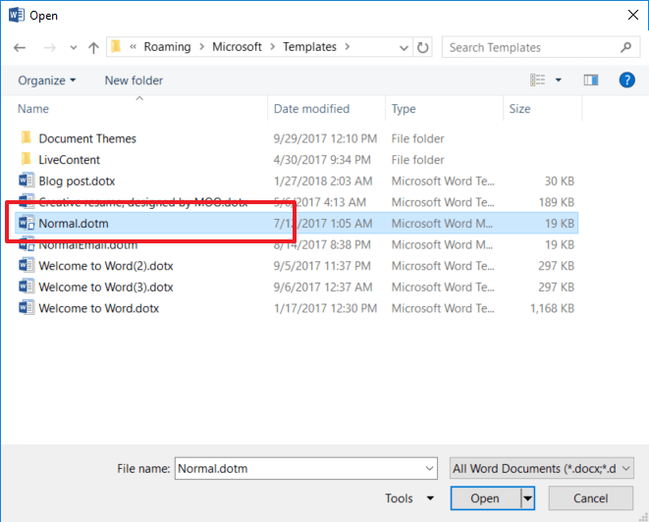Click the Microsoft breadcrumb in address bar
The height and width of the screenshot is (522, 649).
(x=239, y=47)
